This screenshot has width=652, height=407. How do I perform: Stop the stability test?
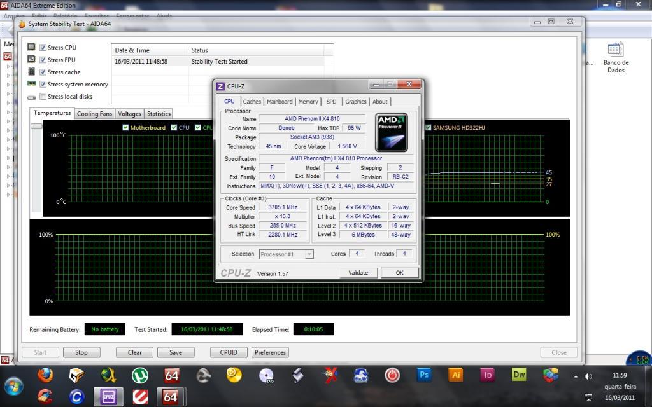tap(81, 352)
